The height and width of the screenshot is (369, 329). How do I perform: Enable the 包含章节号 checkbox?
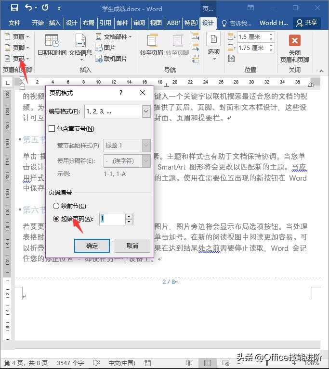tap(52, 129)
